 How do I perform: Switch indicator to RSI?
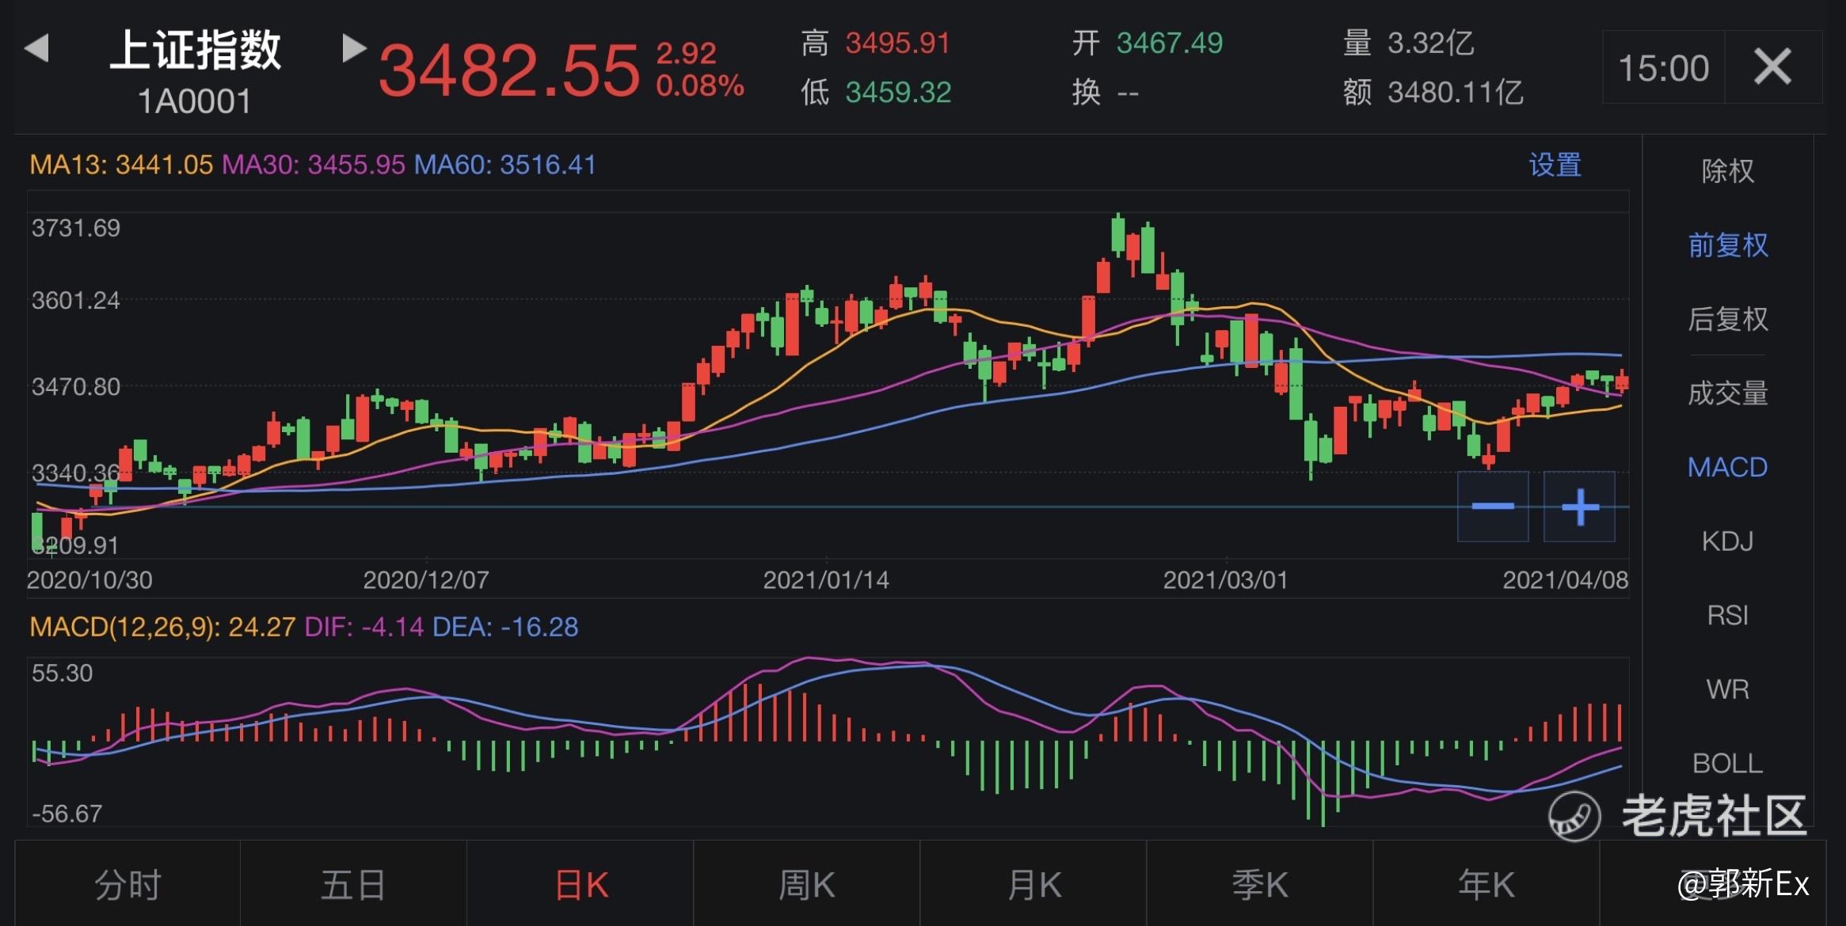(x=1727, y=615)
